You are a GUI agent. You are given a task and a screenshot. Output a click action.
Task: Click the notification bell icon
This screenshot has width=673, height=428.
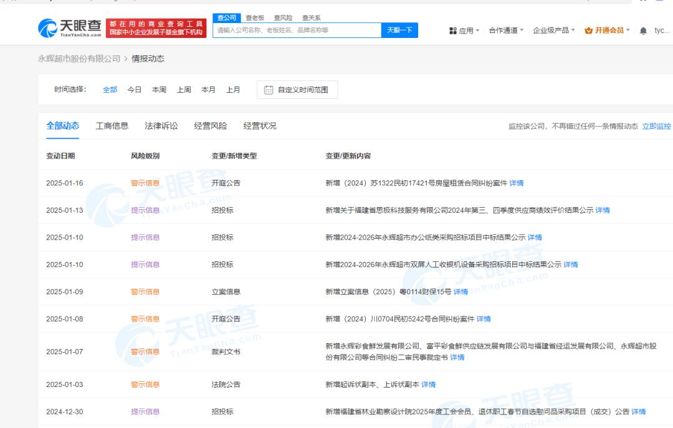[x=643, y=30]
